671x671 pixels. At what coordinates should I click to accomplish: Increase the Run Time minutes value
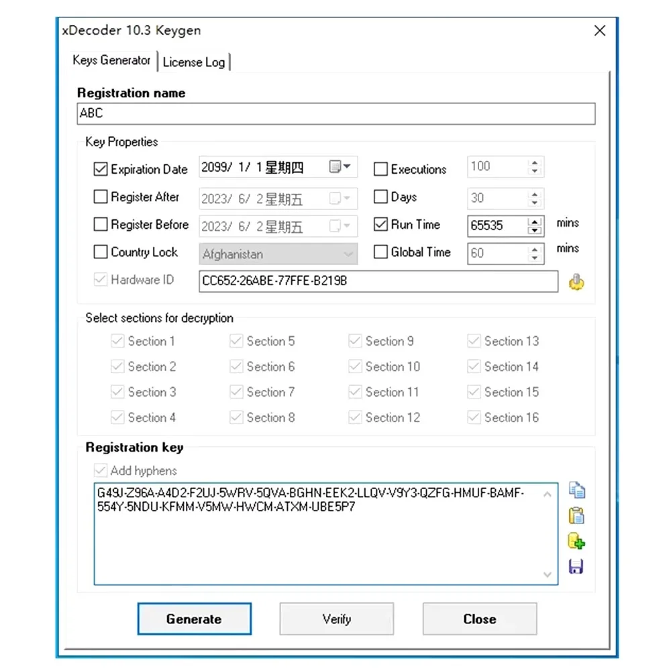pyautogui.click(x=535, y=221)
